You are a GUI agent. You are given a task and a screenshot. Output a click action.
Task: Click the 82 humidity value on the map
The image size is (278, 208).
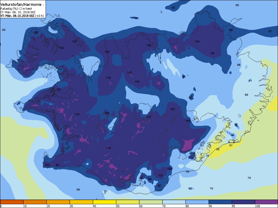click(188, 171)
